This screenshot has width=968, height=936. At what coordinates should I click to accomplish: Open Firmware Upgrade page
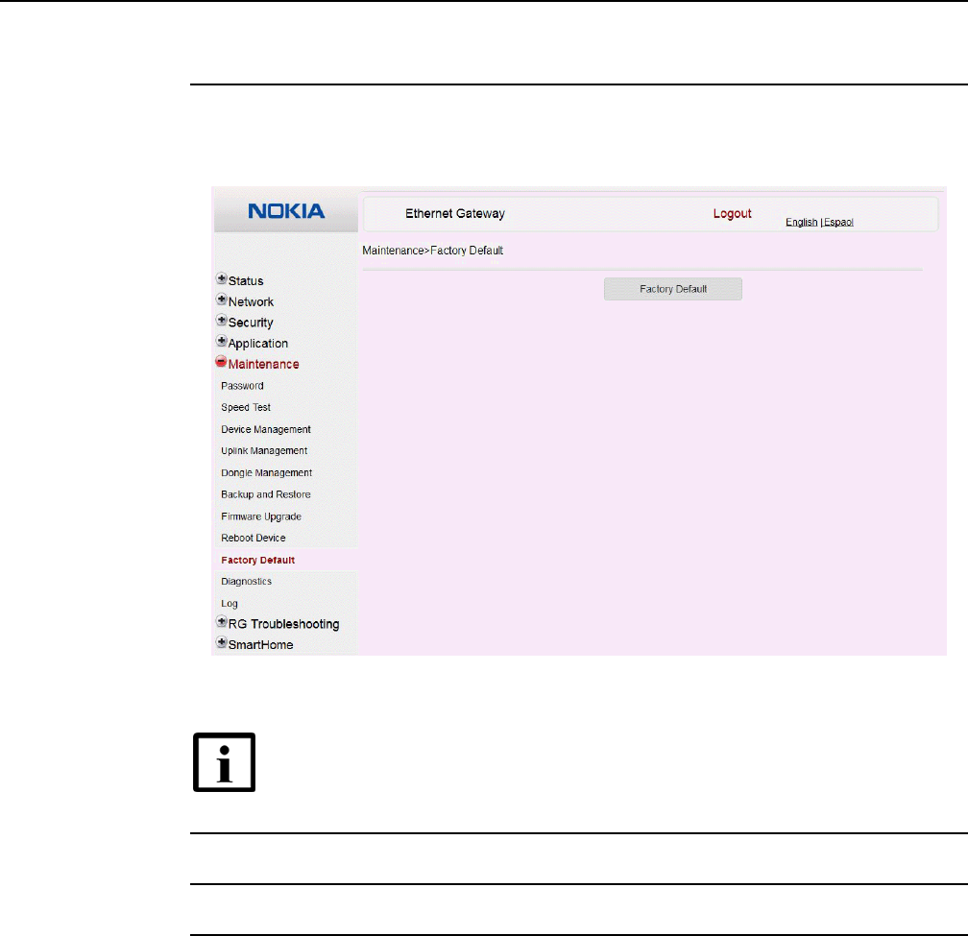point(261,516)
